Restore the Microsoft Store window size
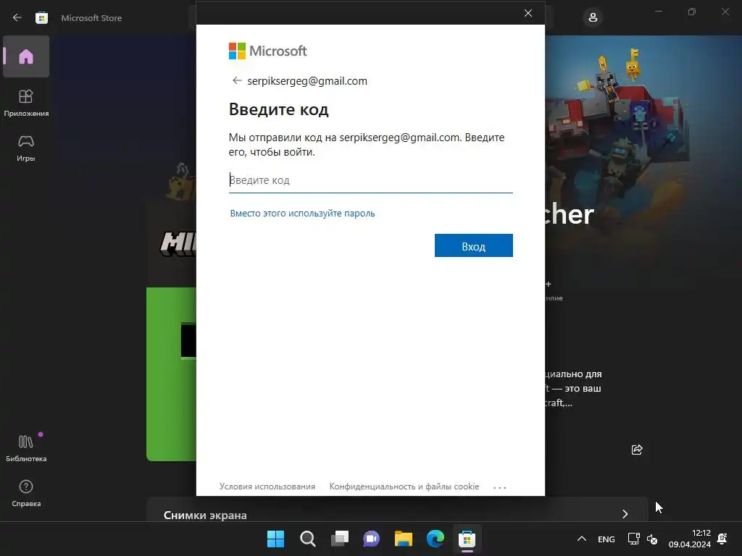 [692, 12]
